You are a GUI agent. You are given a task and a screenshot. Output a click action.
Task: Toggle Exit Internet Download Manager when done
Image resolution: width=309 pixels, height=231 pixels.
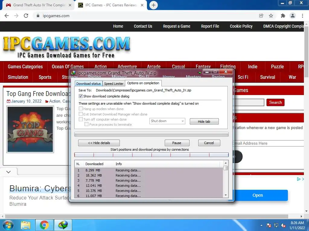[x=81, y=114]
